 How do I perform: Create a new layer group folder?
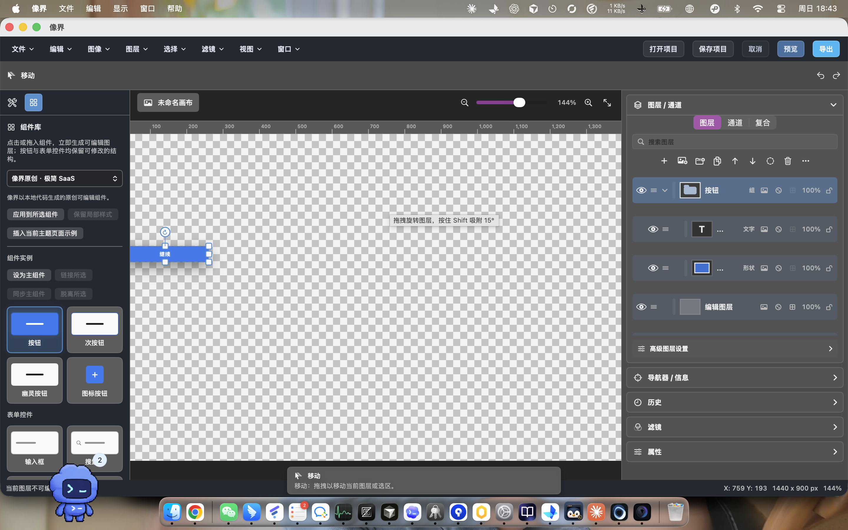[700, 161]
